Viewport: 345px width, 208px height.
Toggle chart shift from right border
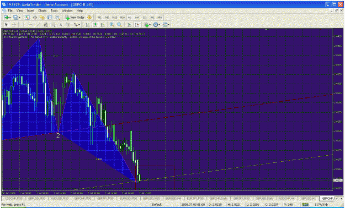[137, 25]
